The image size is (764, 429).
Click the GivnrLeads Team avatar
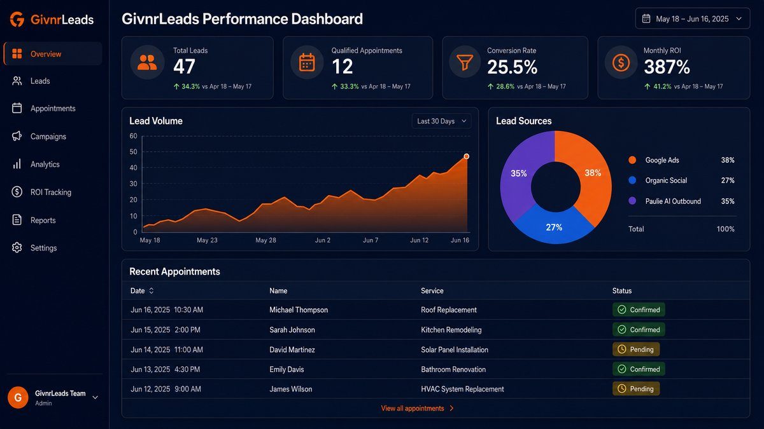[18, 397]
